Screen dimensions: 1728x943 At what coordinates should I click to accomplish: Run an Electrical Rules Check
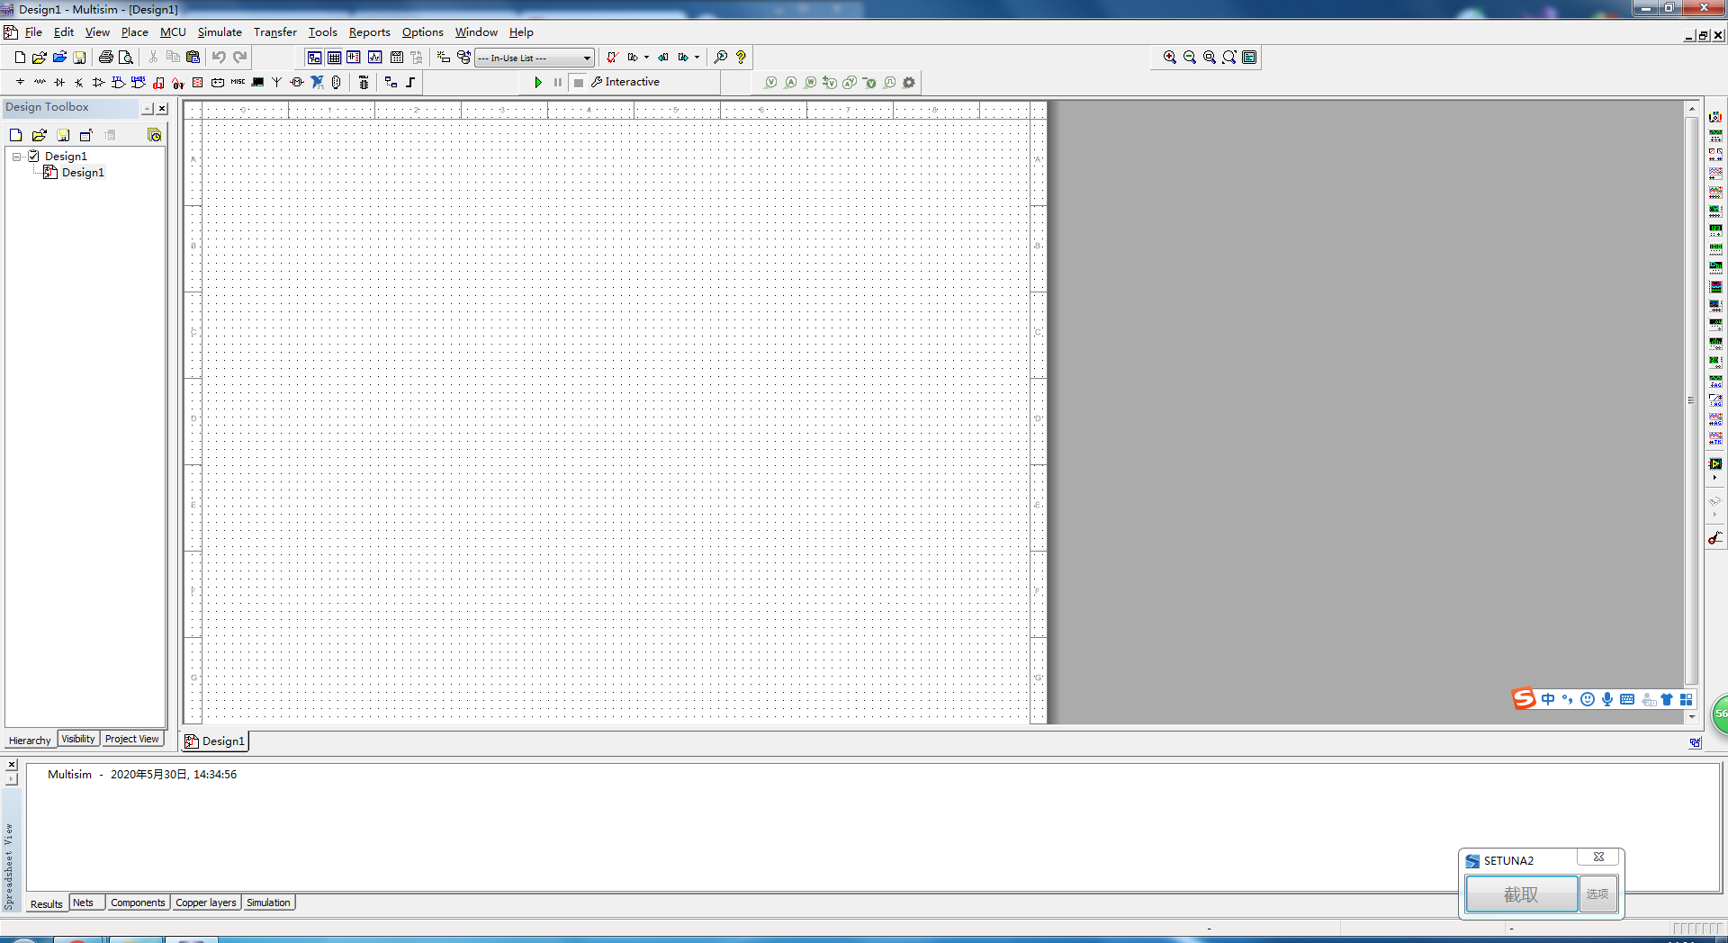[612, 57]
